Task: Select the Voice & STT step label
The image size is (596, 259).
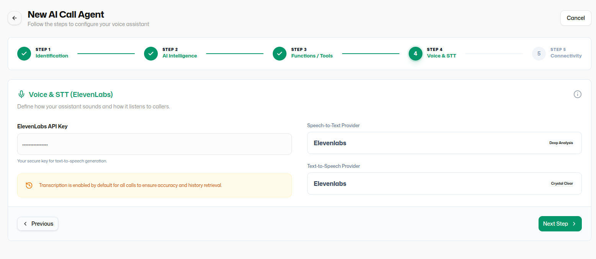Action: pos(442,56)
